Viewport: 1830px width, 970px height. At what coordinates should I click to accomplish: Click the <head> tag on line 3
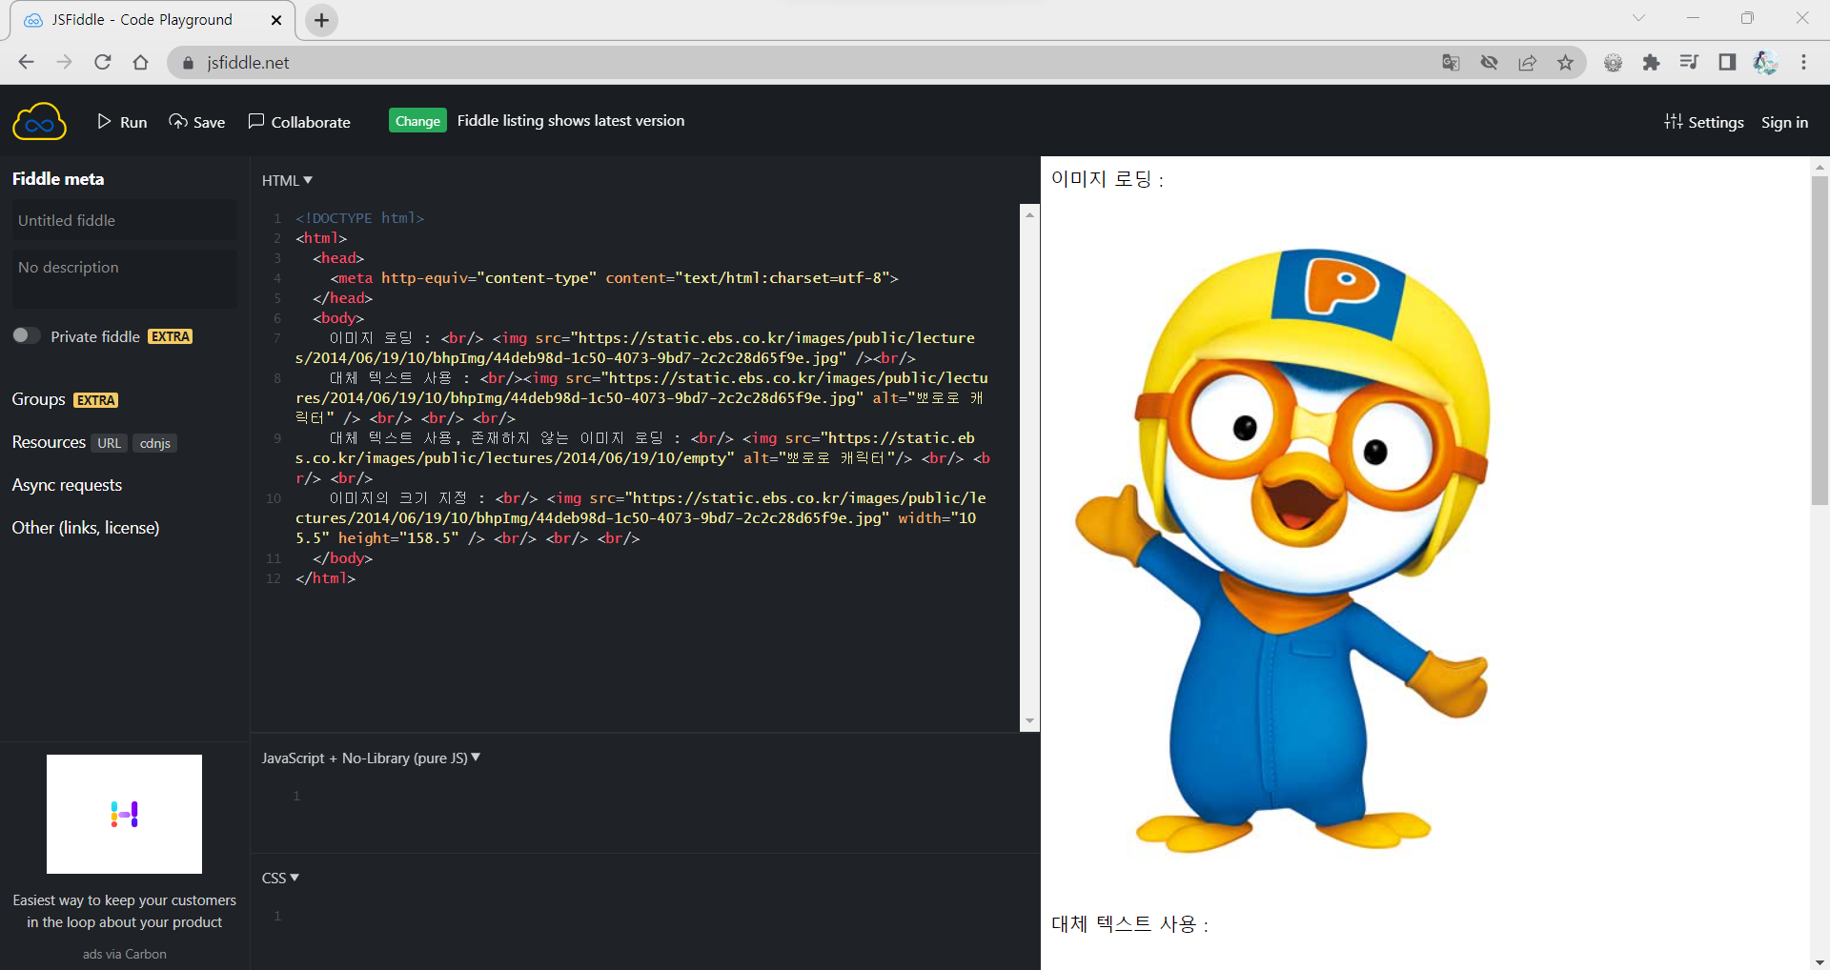coord(338,258)
